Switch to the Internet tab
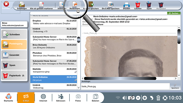This screenshot has width=183, height=103. point(43,98)
